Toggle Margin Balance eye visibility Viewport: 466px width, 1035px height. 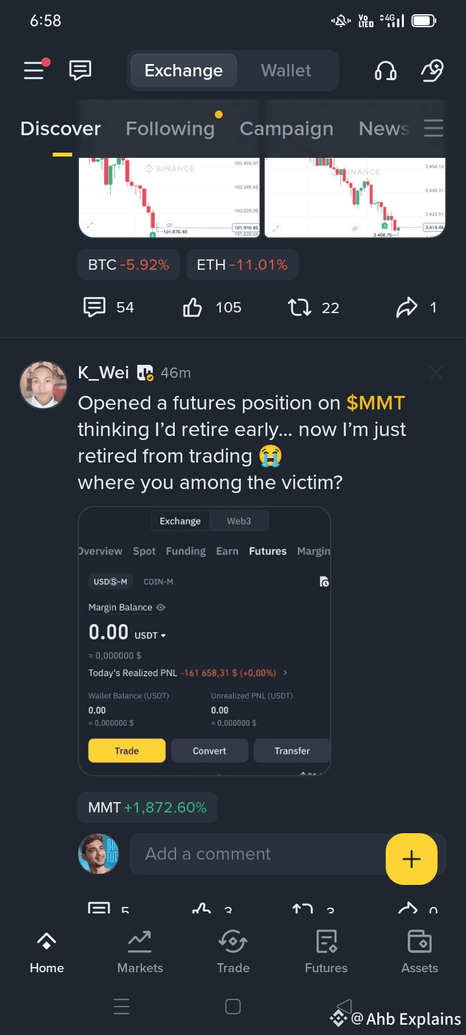point(161,607)
